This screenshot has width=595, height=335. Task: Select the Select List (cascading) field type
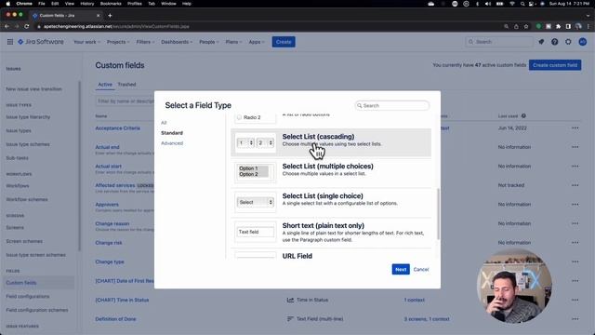pos(331,142)
